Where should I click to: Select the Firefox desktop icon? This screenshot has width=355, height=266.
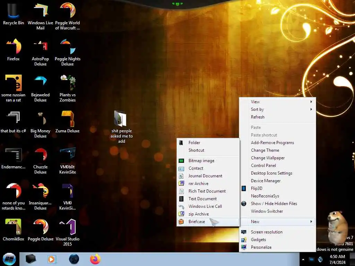click(14, 50)
